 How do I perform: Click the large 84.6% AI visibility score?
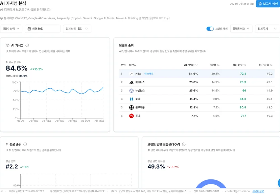17,68
